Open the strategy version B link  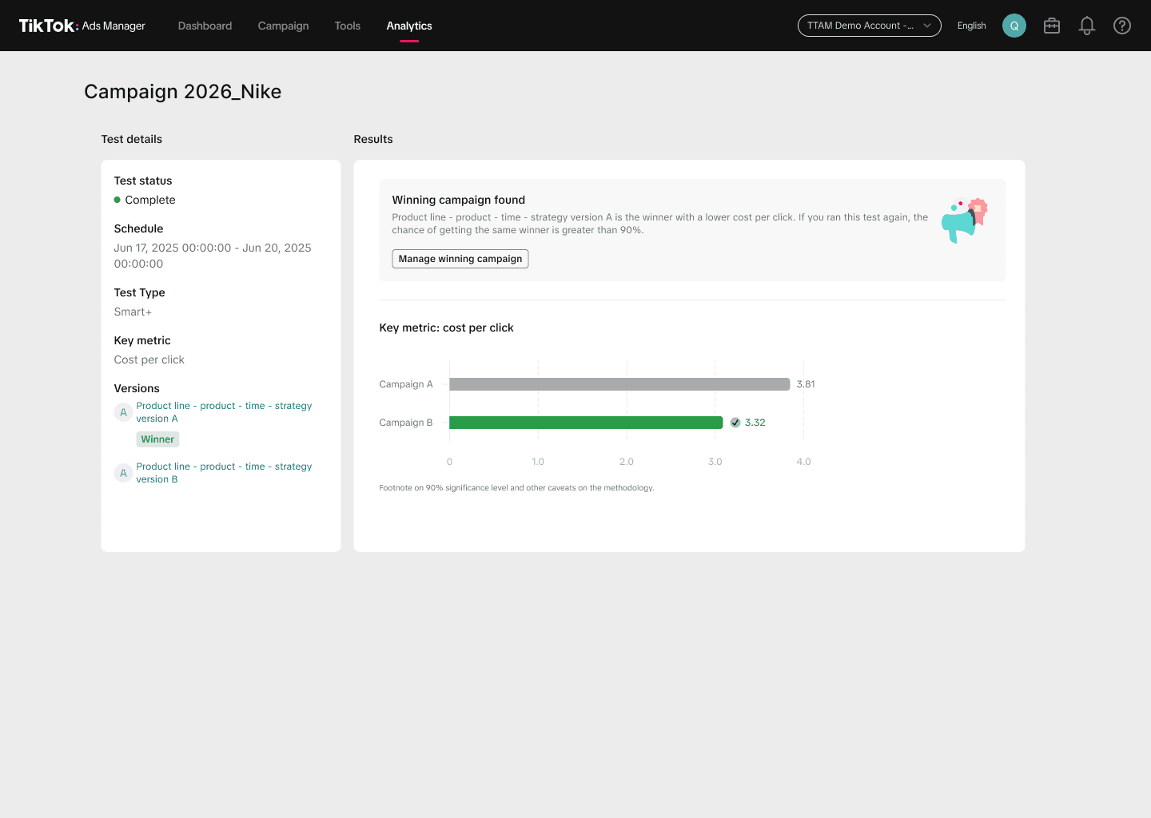click(224, 473)
